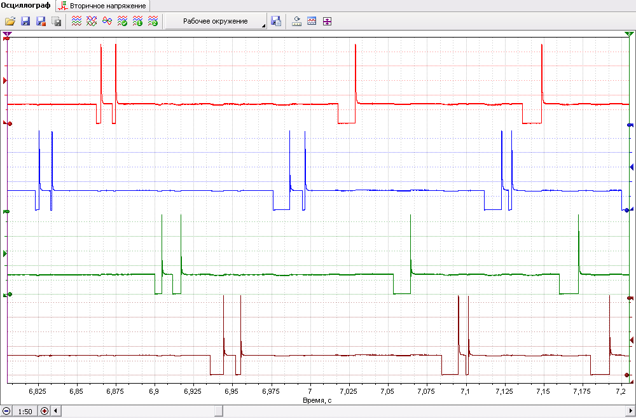636x418 pixels.
Task: Click the '6,9' tick label on time axis
Action: 155,392
